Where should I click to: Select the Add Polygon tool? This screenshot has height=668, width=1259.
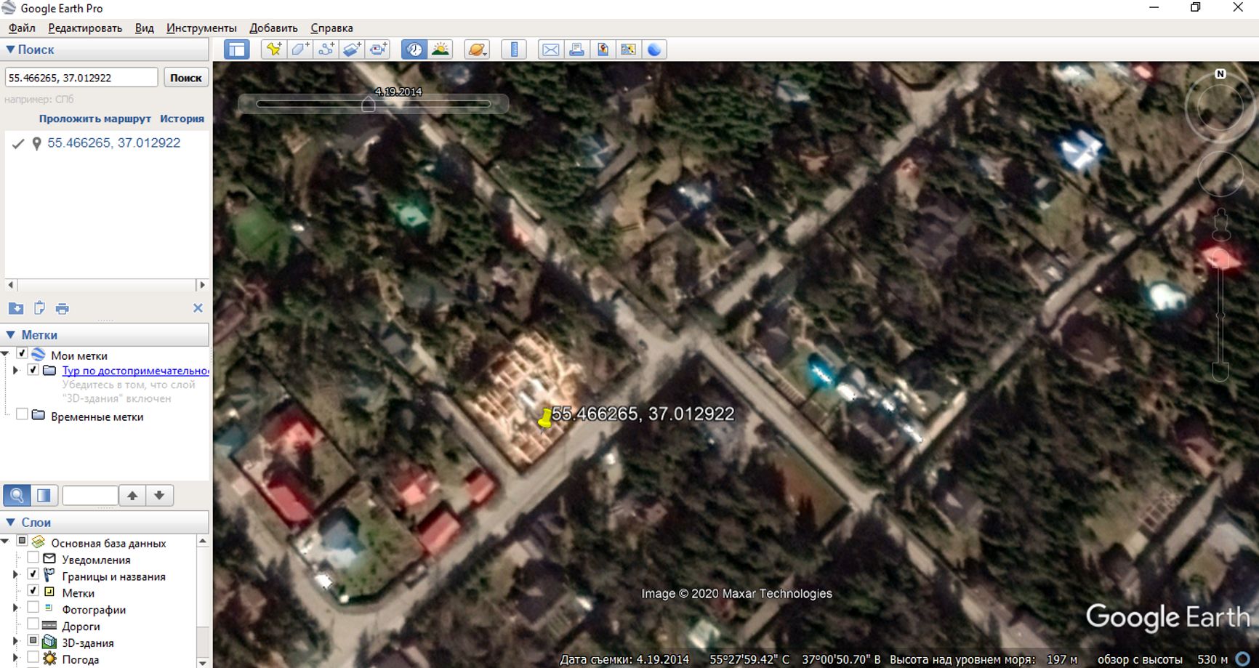(300, 49)
